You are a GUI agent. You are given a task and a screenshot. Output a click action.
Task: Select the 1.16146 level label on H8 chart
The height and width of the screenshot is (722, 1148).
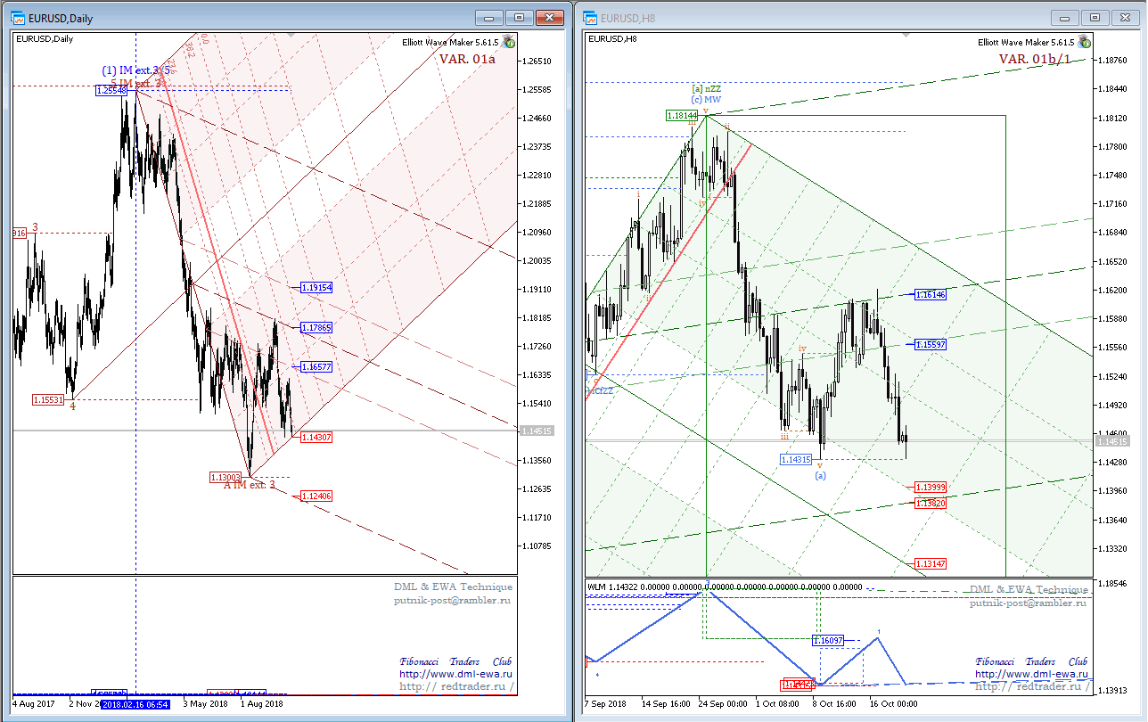(929, 294)
